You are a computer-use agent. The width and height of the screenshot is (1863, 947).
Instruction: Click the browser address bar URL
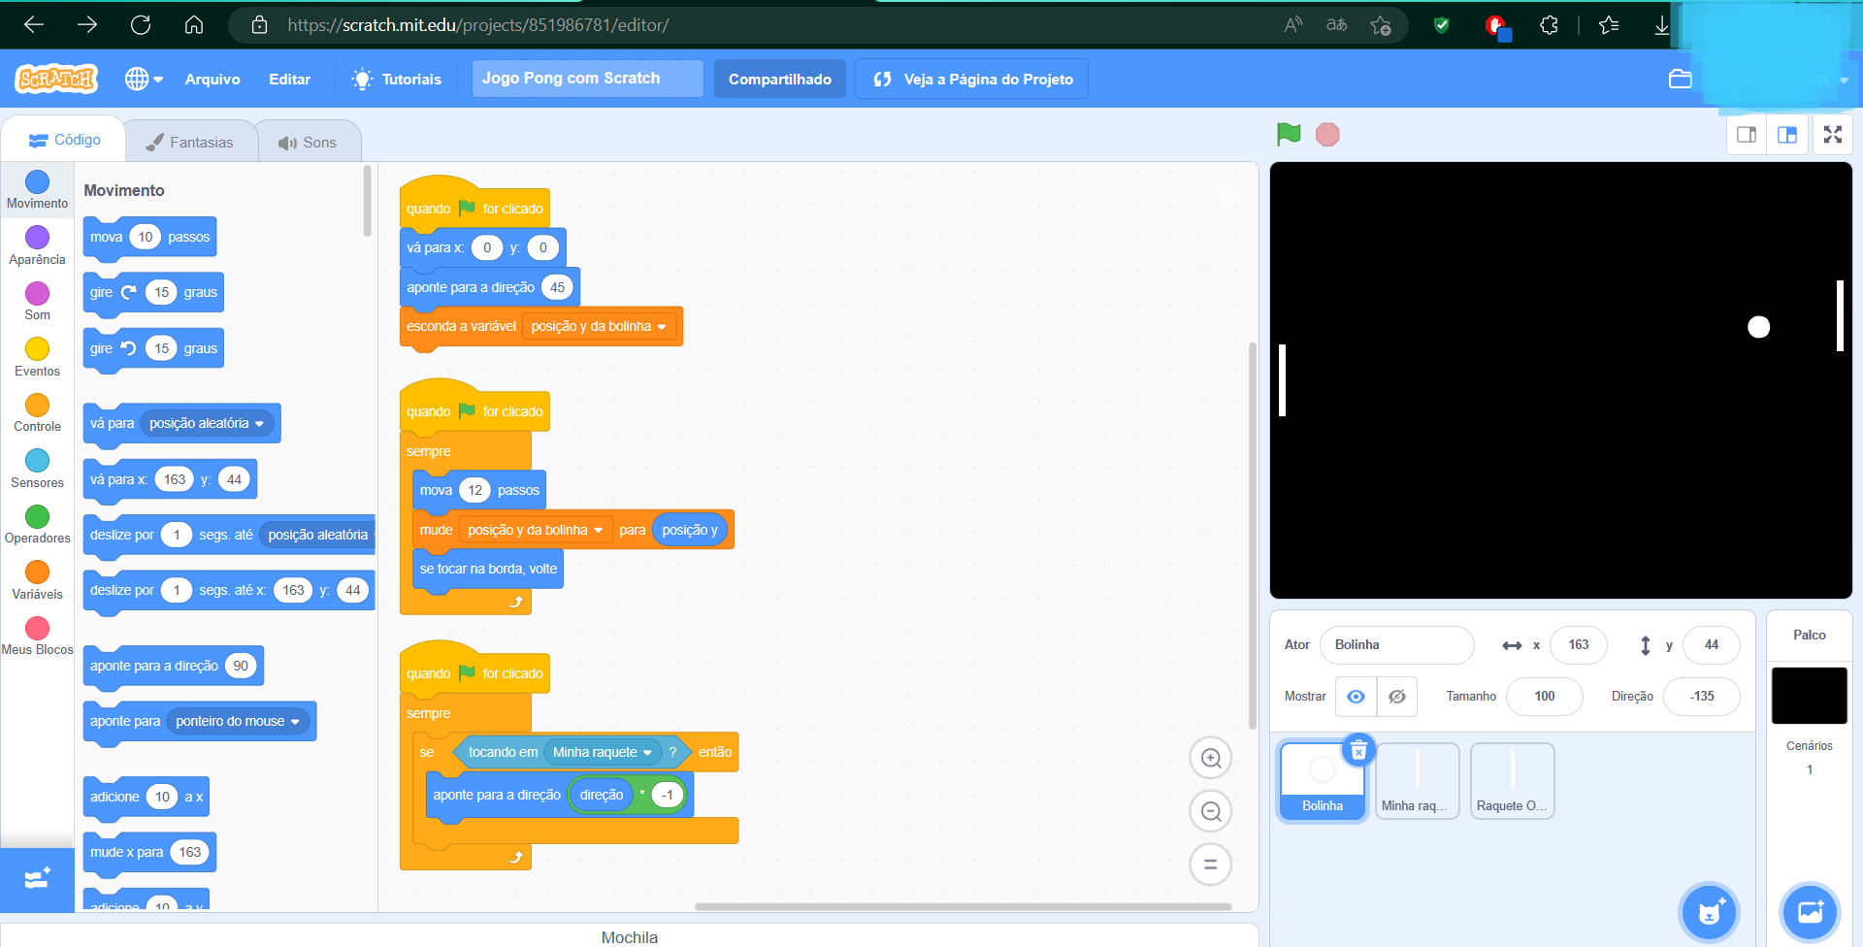pyautogui.click(x=477, y=25)
